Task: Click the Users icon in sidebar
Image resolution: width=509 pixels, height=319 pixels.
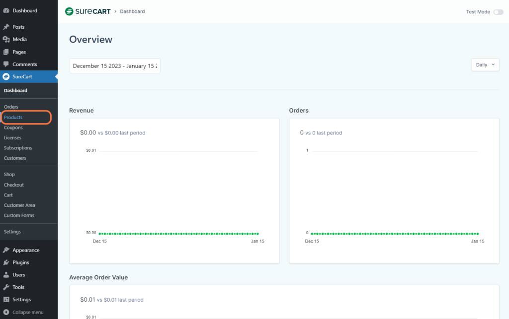Action: coord(6,275)
